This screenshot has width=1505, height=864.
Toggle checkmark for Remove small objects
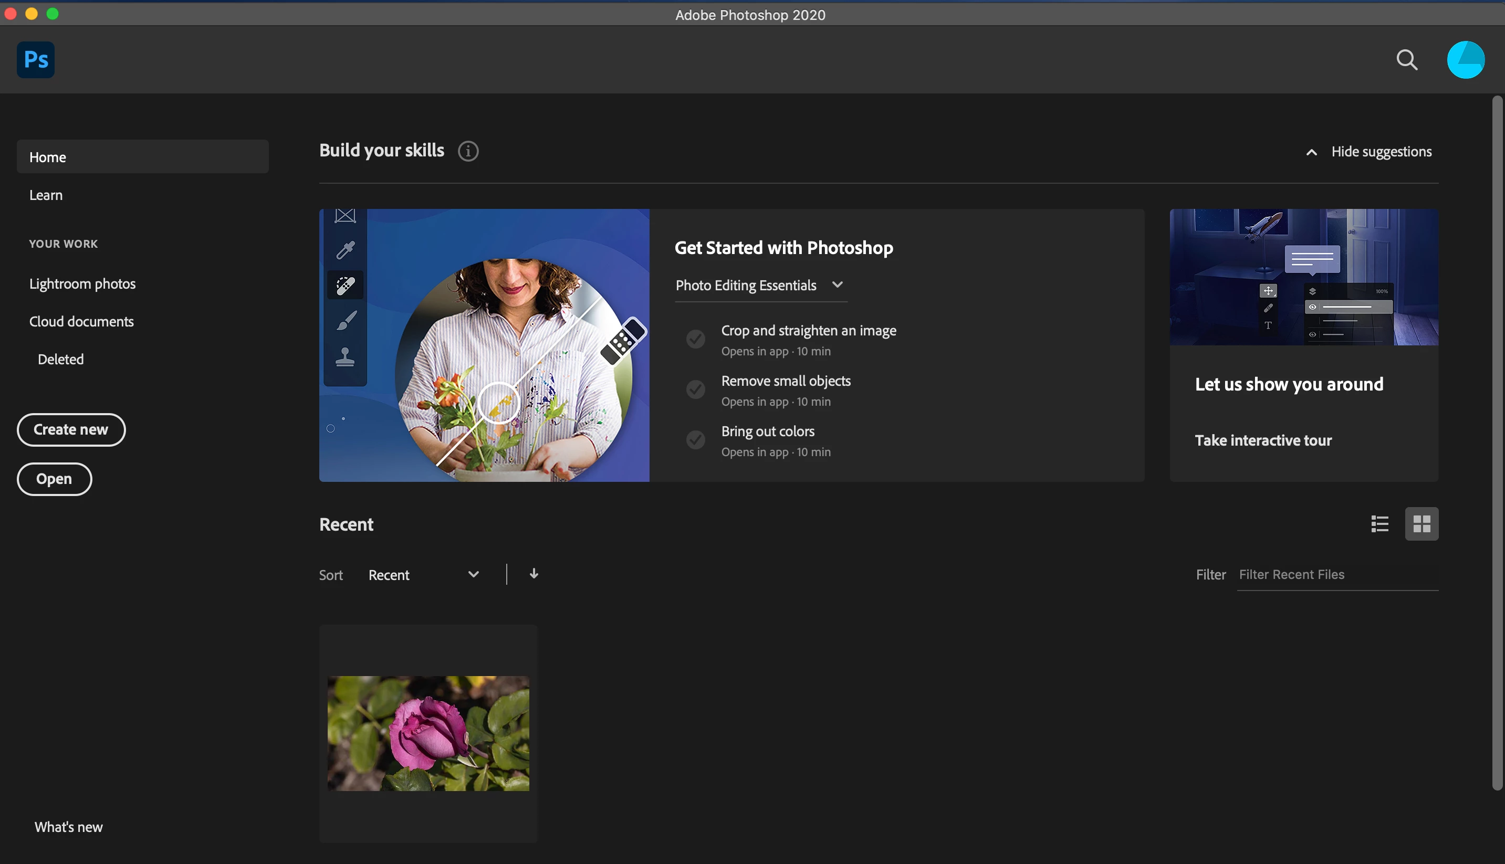[696, 389]
